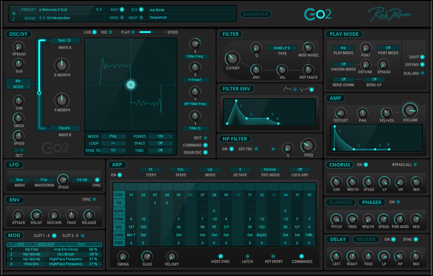Switch to the REVERB tab
Image resolution: width=433 pixels, height=276 pixels.
coord(366,239)
